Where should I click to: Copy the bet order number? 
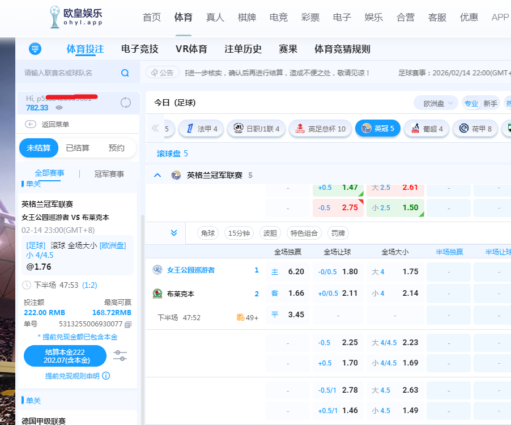(128, 324)
